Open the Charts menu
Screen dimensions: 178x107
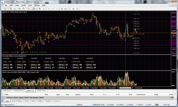click(24, 5)
